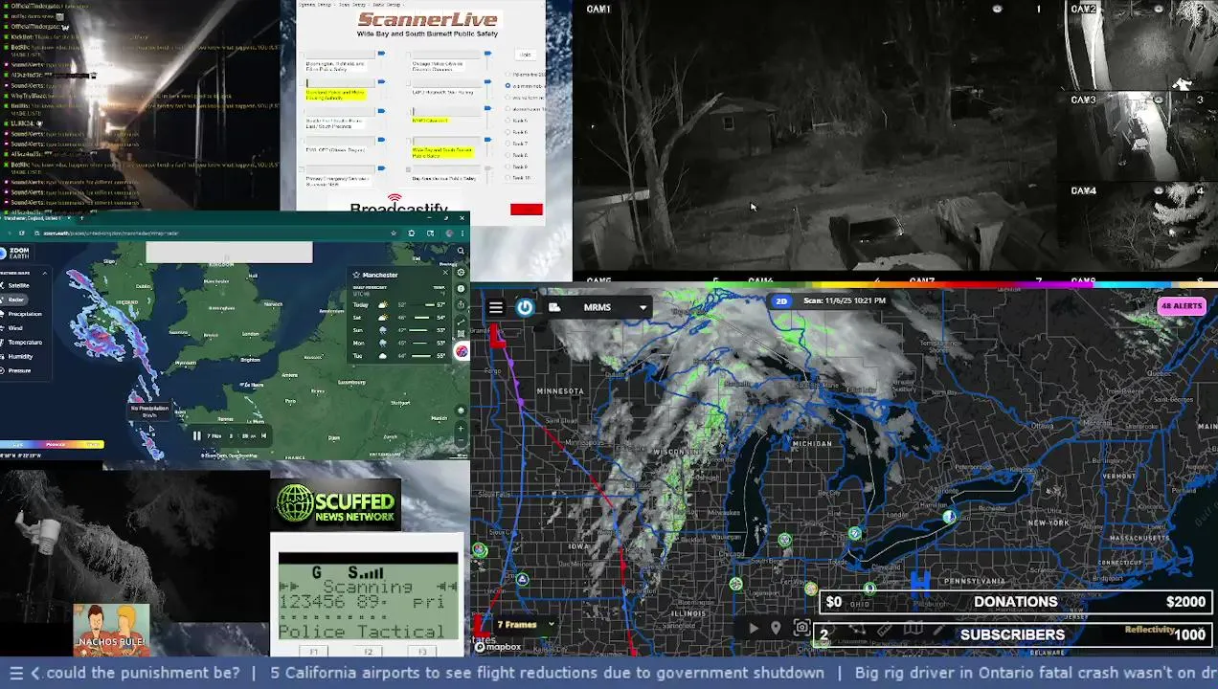Toggle the 2D view button on the radar map
The height and width of the screenshot is (689, 1218).
point(781,300)
